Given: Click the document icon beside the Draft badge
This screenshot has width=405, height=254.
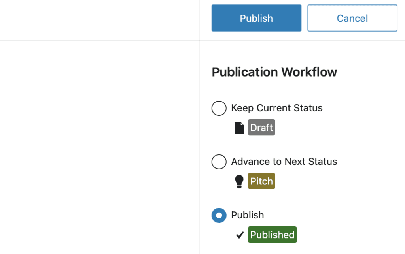Looking at the screenshot, I should coord(239,127).
